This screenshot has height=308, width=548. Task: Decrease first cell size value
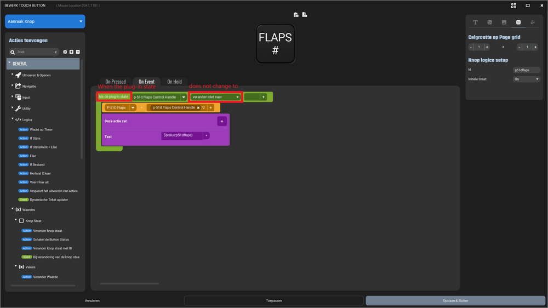click(x=471, y=47)
